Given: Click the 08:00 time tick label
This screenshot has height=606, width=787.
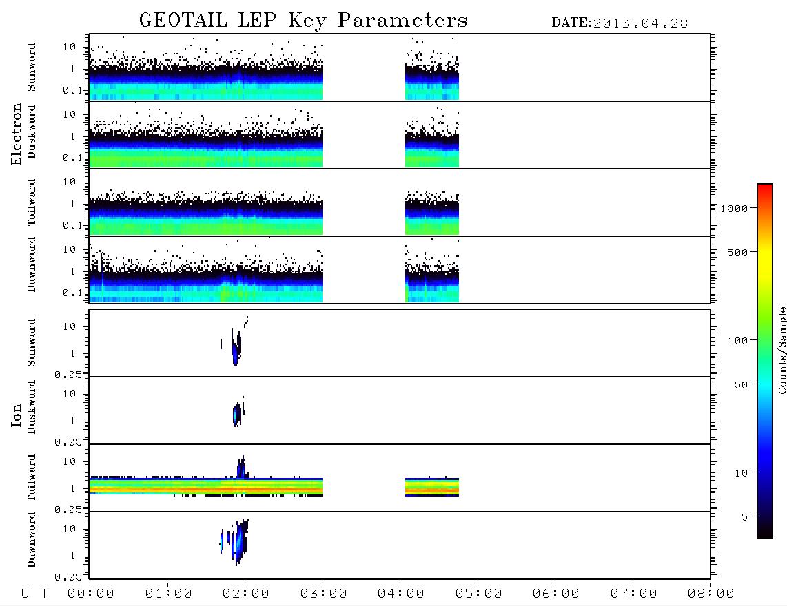Looking at the screenshot, I should tap(711, 594).
